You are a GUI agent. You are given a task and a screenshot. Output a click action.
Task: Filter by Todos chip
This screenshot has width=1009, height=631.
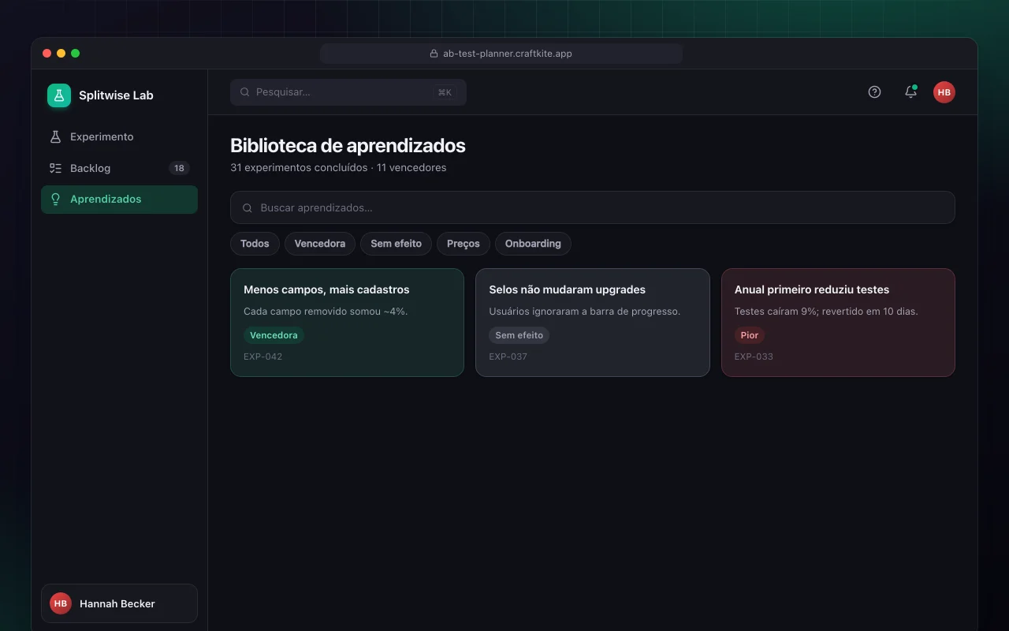click(255, 244)
